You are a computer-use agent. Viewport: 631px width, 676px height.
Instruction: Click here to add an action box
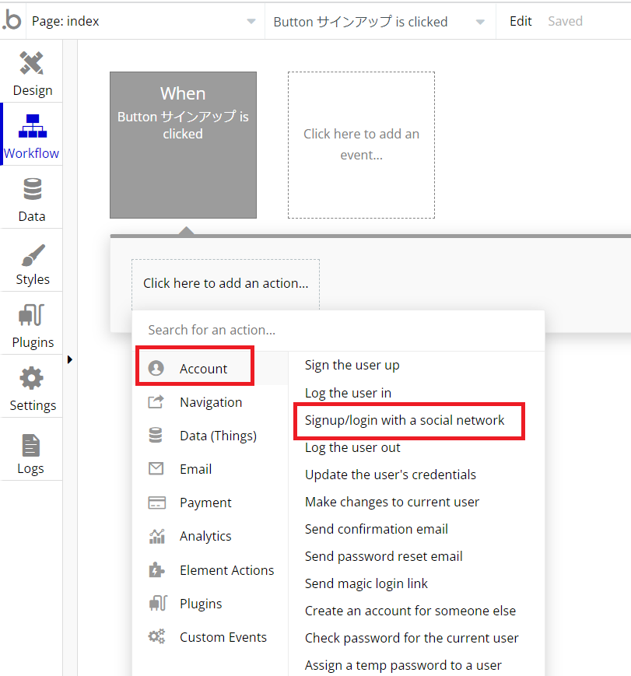pyautogui.click(x=226, y=284)
